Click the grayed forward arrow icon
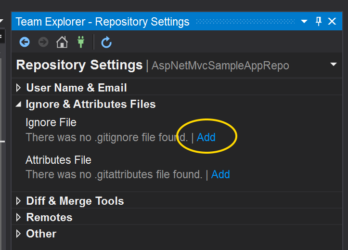348x250 pixels. 43,42
